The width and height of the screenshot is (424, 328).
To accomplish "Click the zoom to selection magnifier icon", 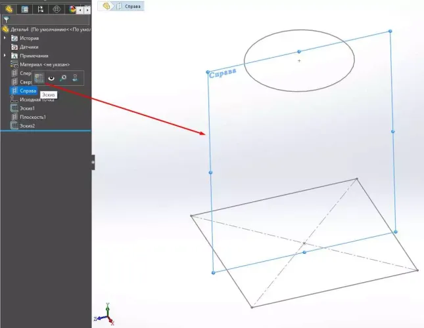I will coord(63,78).
